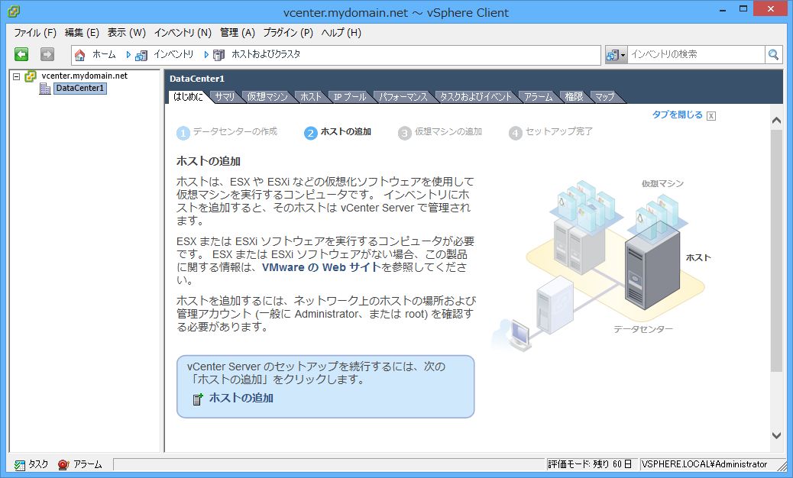Click the Tasks checklist icon in status bar
793x478 pixels.
(x=20, y=465)
